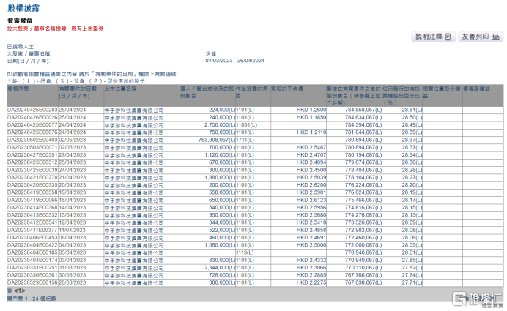Open form DA20230404E00422
Viewport: 507px width, 311px height.
pyautogui.click(x=32, y=245)
